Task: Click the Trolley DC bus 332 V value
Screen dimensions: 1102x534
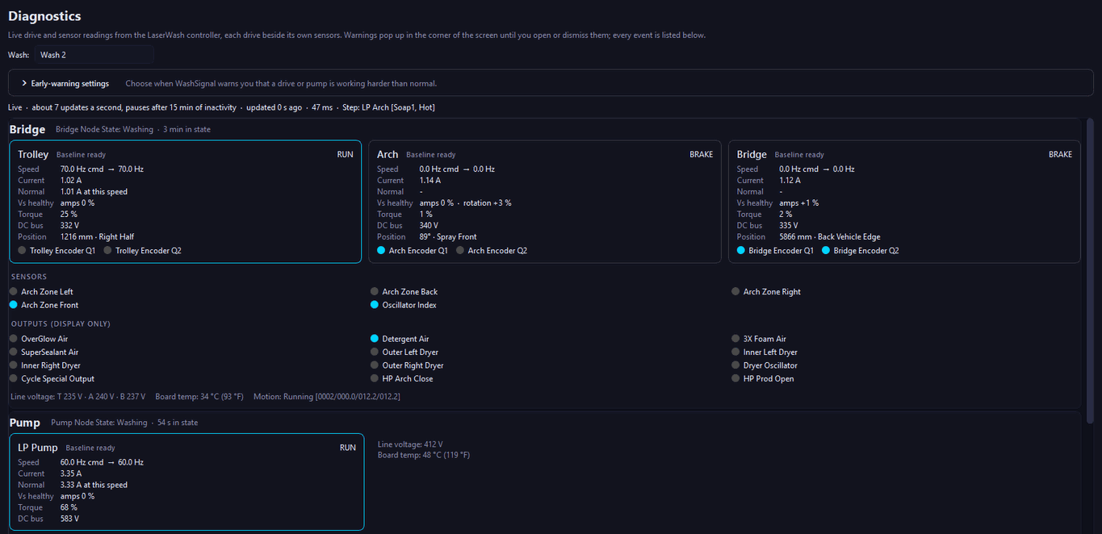Action: pos(69,226)
